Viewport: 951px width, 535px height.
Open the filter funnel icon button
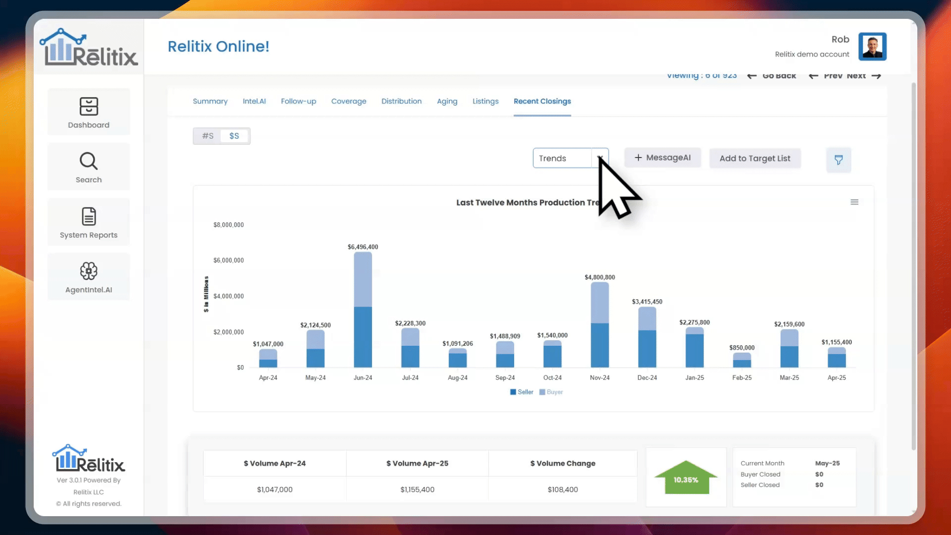tap(839, 160)
